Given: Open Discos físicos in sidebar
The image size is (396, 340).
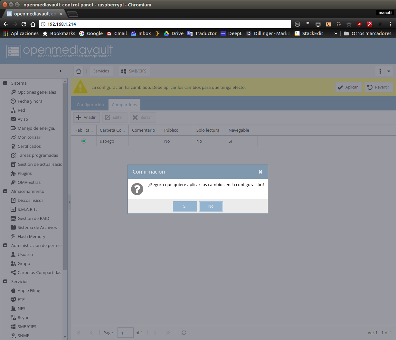Looking at the screenshot, I should point(30,200).
